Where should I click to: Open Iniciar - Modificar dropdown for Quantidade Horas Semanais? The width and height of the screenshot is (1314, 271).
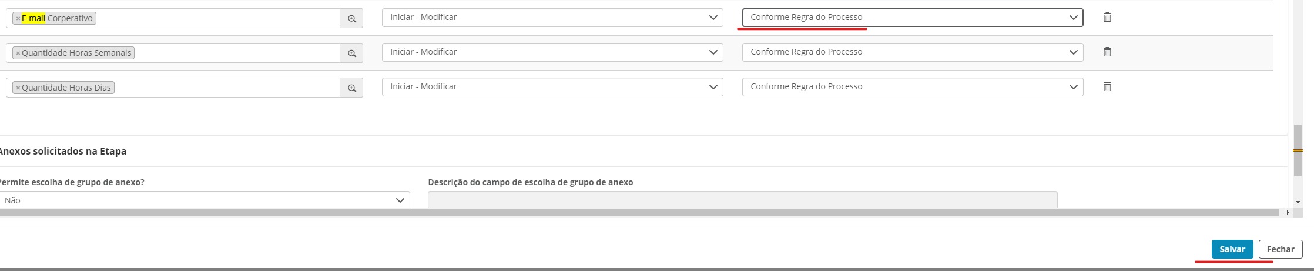(552, 52)
